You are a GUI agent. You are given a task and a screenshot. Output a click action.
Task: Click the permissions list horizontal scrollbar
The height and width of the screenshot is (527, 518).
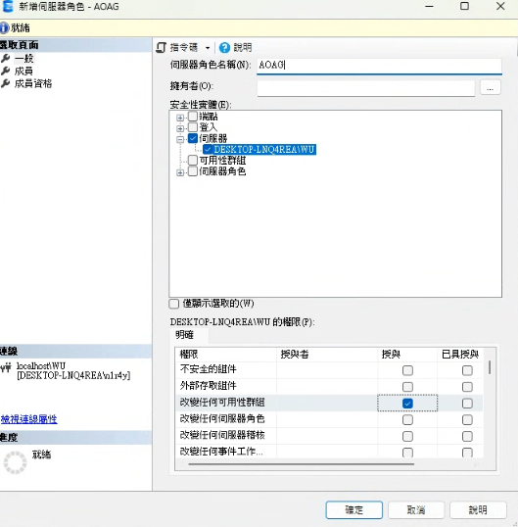(301, 464)
